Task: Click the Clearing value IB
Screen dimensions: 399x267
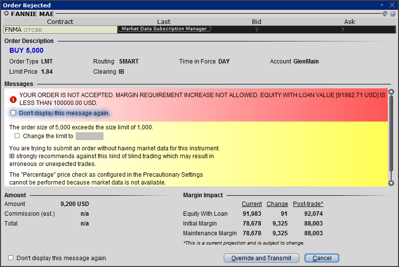Action: point(122,72)
